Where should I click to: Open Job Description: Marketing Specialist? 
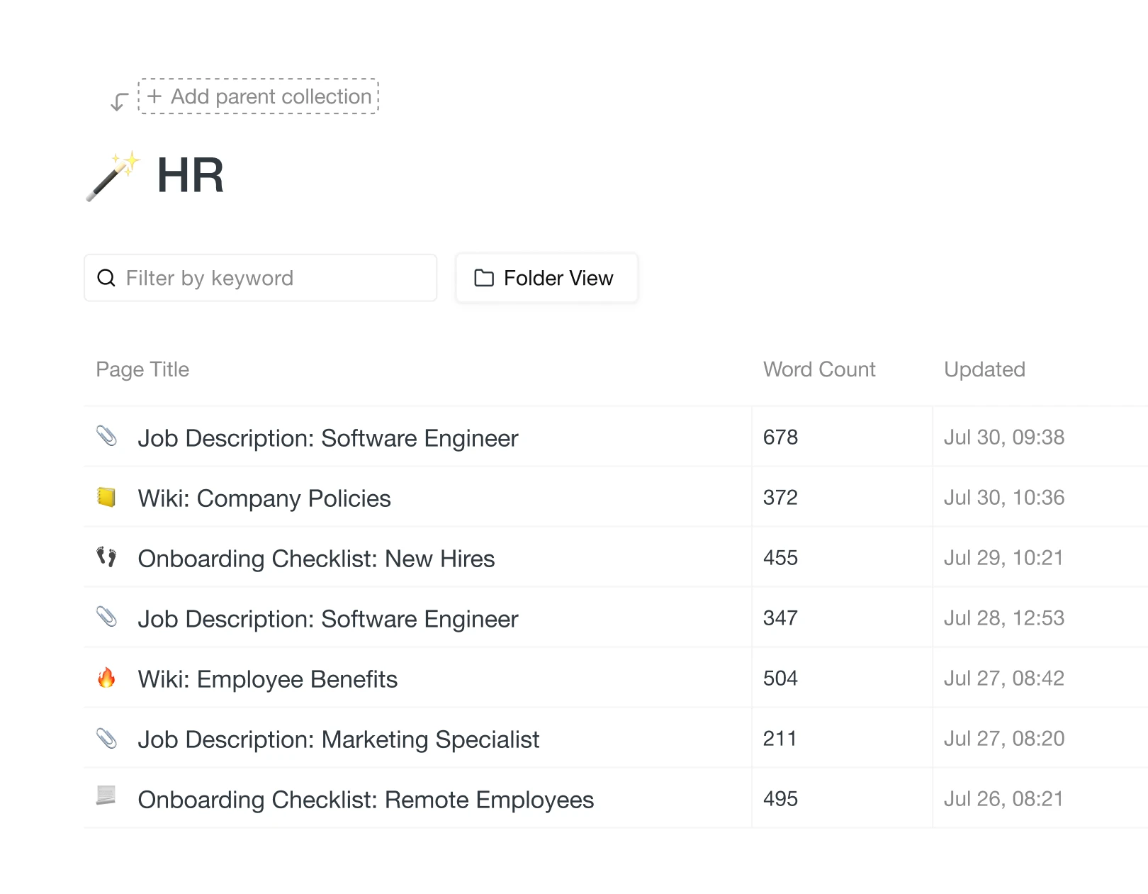tap(338, 739)
